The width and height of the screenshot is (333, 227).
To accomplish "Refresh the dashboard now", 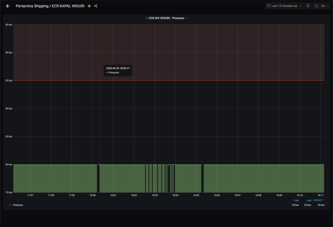I will (316, 6).
